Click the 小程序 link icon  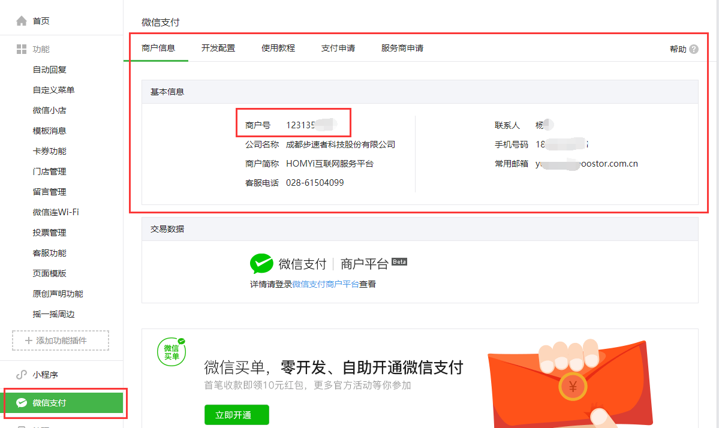coord(22,375)
